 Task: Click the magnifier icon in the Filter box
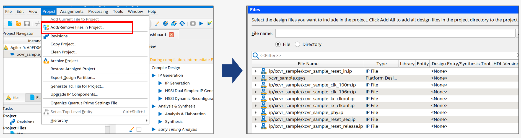(256, 56)
